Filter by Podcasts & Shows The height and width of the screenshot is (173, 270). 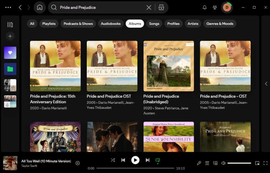[x=78, y=24]
